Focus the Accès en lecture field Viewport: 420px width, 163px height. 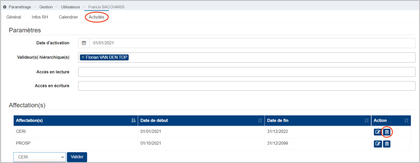click(247, 72)
